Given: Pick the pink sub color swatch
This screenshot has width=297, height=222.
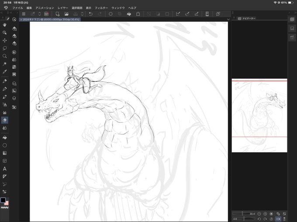Looking at the screenshot, I should pos(7,203).
